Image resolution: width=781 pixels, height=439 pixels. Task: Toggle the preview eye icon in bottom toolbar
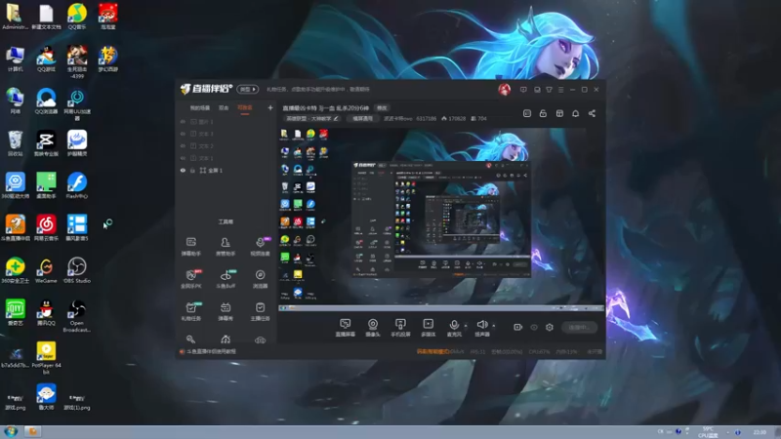coord(534,327)
